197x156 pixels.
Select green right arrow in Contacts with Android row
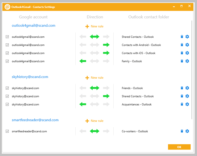[106, 45]
